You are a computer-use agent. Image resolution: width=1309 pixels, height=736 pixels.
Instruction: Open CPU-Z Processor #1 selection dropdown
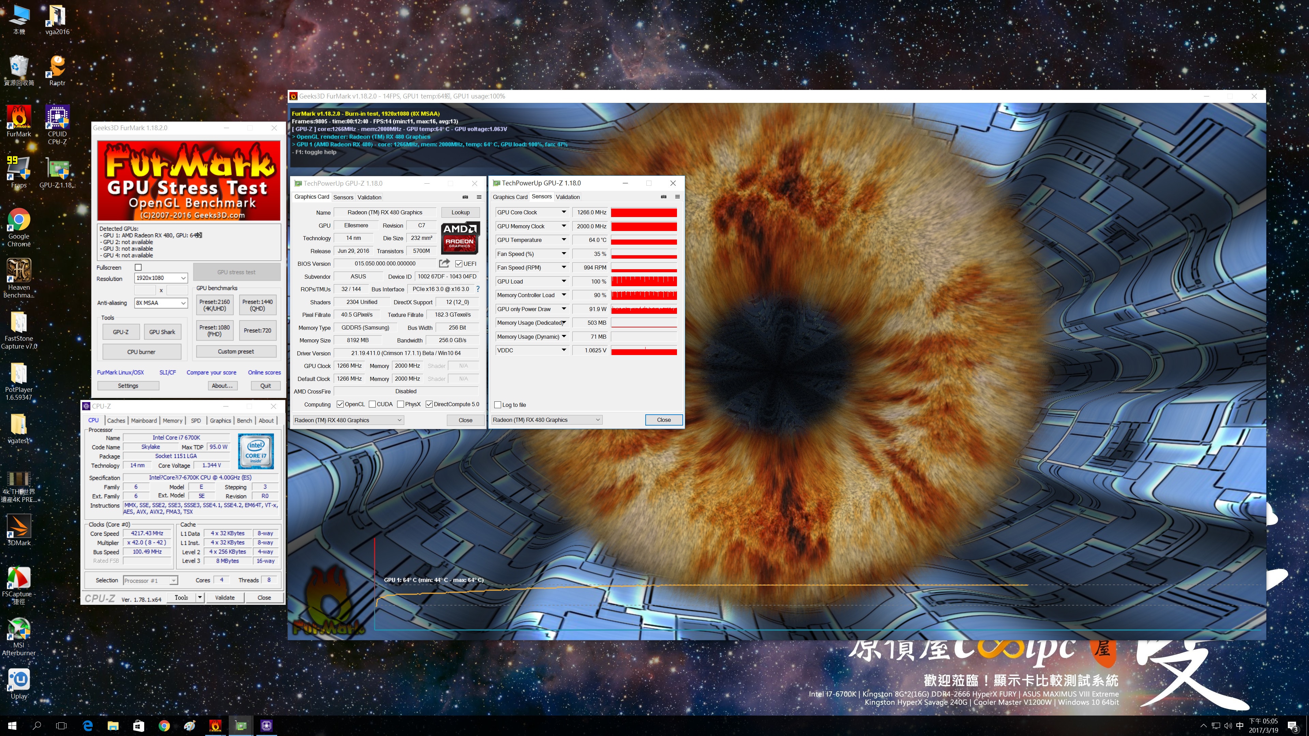[x=150, y=581]
